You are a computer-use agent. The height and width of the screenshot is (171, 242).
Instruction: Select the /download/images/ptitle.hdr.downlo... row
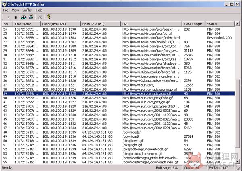pyautogui.click(x=119, y=158)
